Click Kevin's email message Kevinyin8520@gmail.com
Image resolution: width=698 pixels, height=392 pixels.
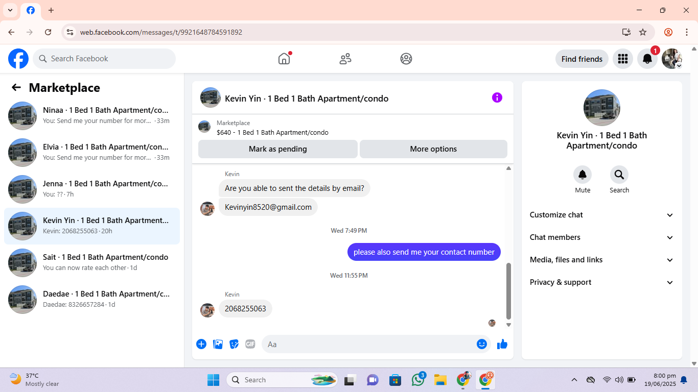268,207
